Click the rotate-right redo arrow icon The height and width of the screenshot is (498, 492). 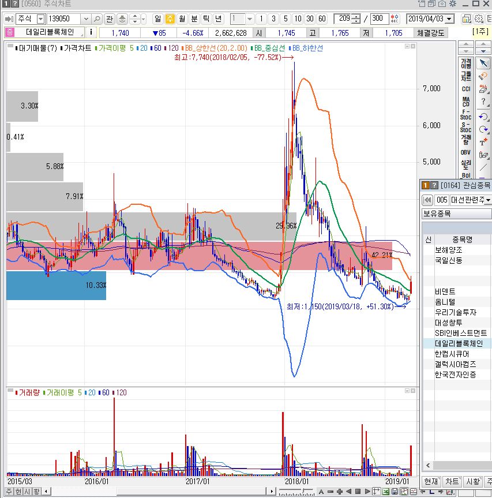(483, 129)
